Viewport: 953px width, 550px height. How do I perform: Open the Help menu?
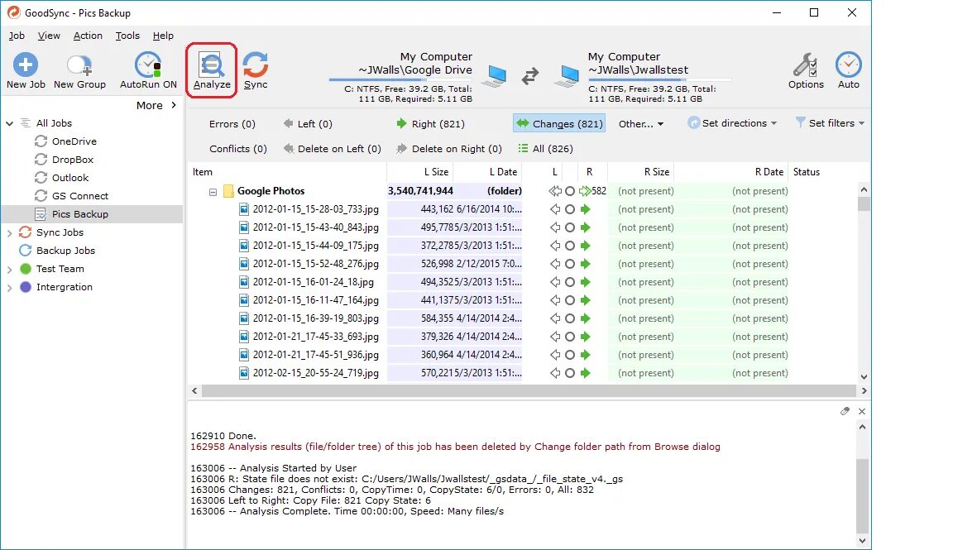coord(163,36)
